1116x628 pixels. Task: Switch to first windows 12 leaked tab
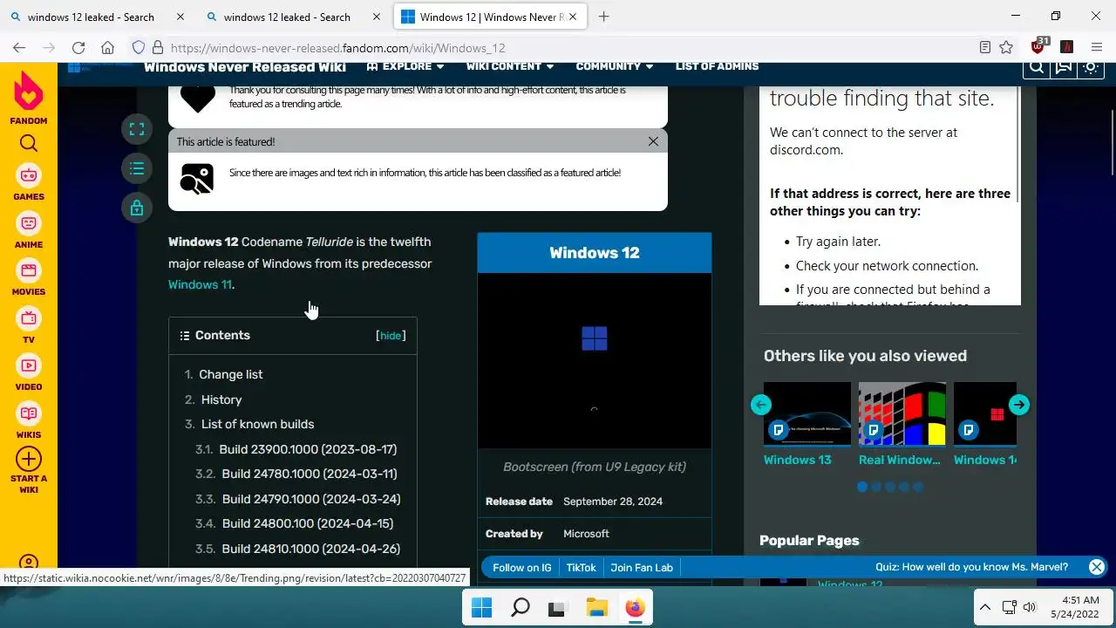[x=91, y=17]
